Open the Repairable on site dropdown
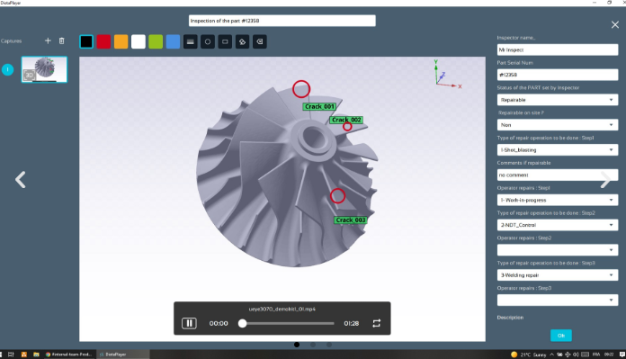The width and height of the screenshot is (626, 359). click(x=558, y=125)
